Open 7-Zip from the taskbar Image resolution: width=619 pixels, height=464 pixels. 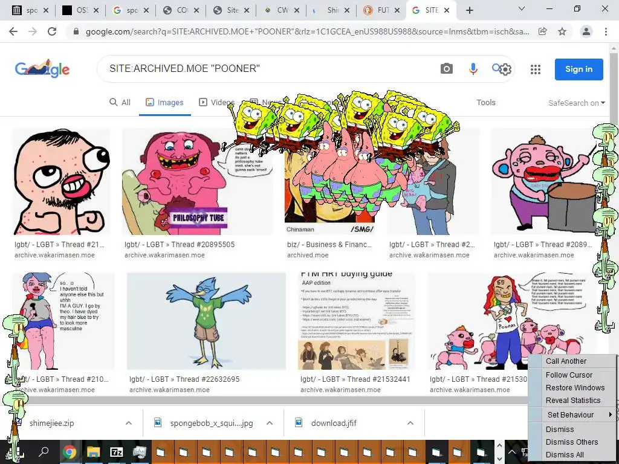[116, 452]
